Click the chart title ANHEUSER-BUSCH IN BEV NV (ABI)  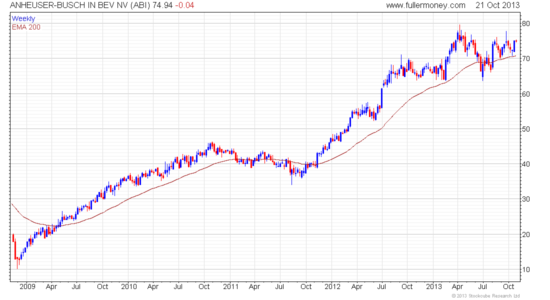80,5
